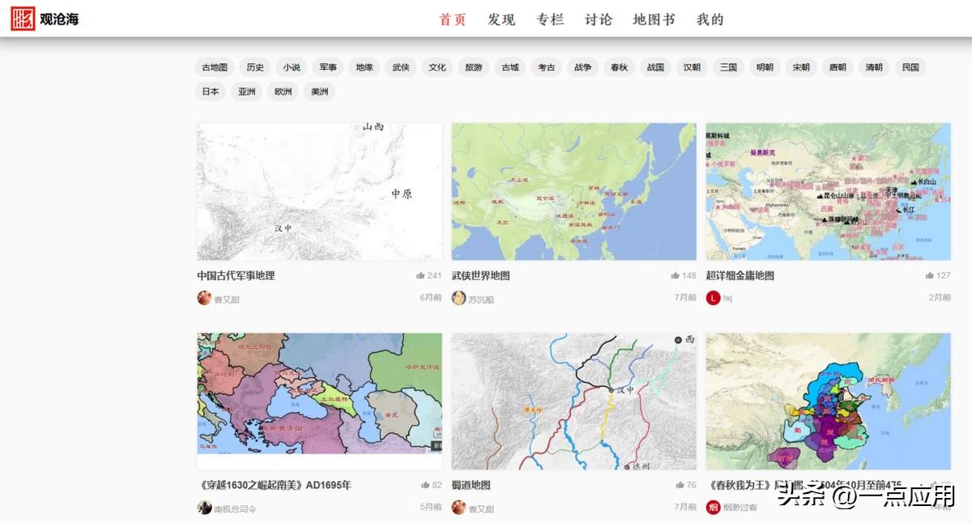
Task: Choose the 三国 tag filter
Action: [728, 67]
